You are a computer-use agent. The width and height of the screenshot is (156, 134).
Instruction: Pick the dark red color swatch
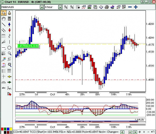(8, 132)
